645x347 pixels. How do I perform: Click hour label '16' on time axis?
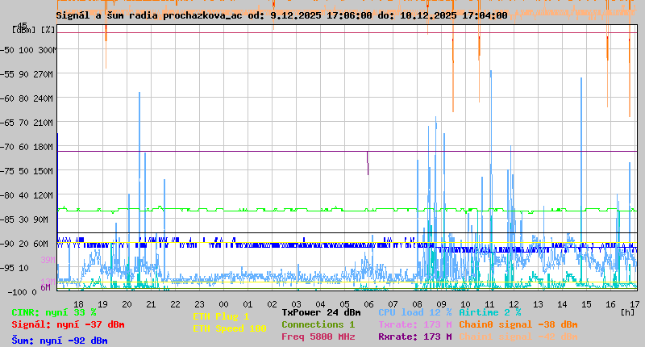[x=610, y=304]
